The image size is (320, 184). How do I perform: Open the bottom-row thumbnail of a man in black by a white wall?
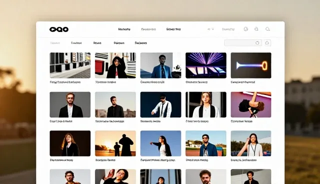(251, 176)
